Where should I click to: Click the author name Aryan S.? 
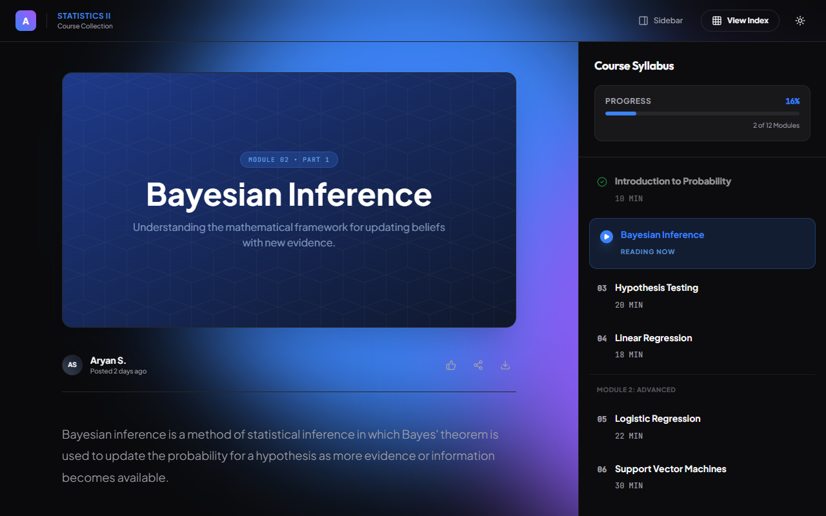pyautogui.click(x=108, y=361)
